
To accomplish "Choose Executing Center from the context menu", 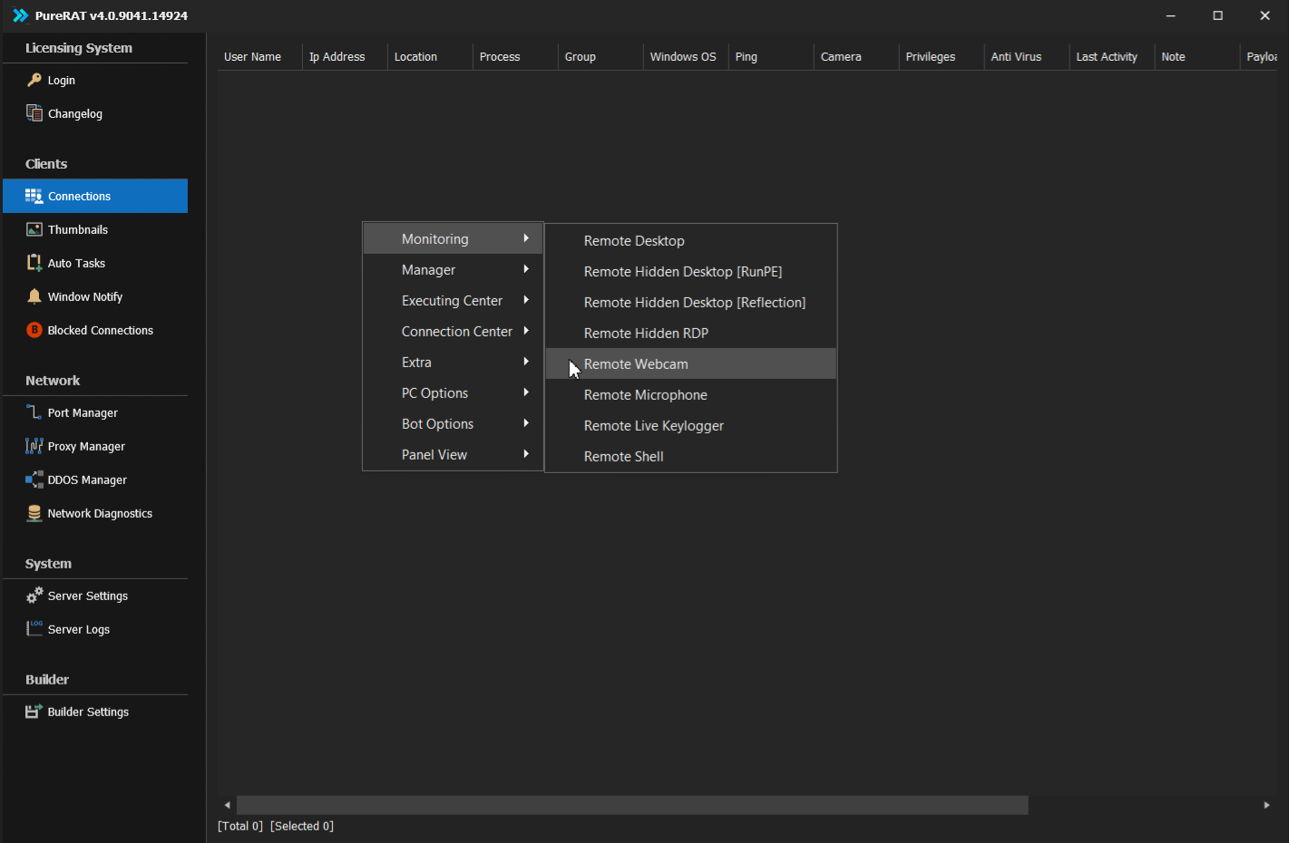I will click(x=453, y=301).
